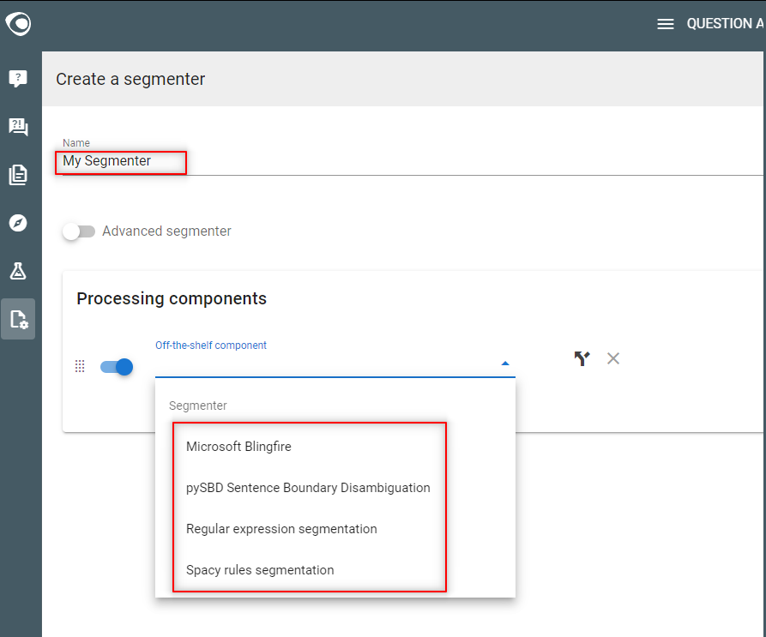Remove the component with the X icon

(x=613, y=358)
